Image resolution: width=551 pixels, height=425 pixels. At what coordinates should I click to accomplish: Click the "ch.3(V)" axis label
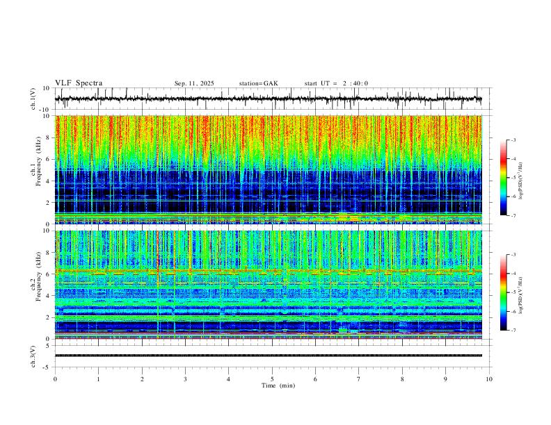click(33, 356)
